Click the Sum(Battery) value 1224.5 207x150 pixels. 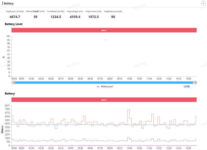click(56, 17)
